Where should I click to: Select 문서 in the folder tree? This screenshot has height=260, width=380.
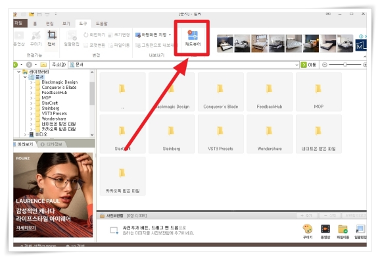tap(39, 77)
